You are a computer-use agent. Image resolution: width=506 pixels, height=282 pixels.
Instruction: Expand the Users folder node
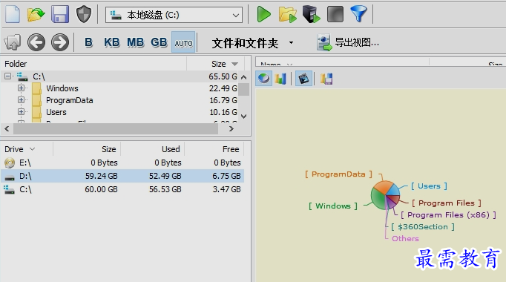click(21, 112)
